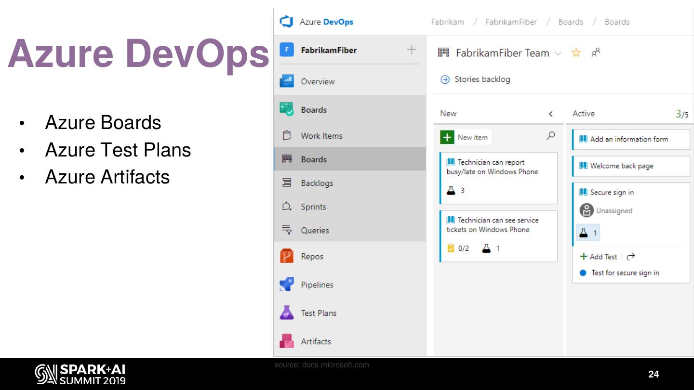Screen dimensions: 694x390
Task: Click the Test for secure sign in text
Action: tap(626, 273)
